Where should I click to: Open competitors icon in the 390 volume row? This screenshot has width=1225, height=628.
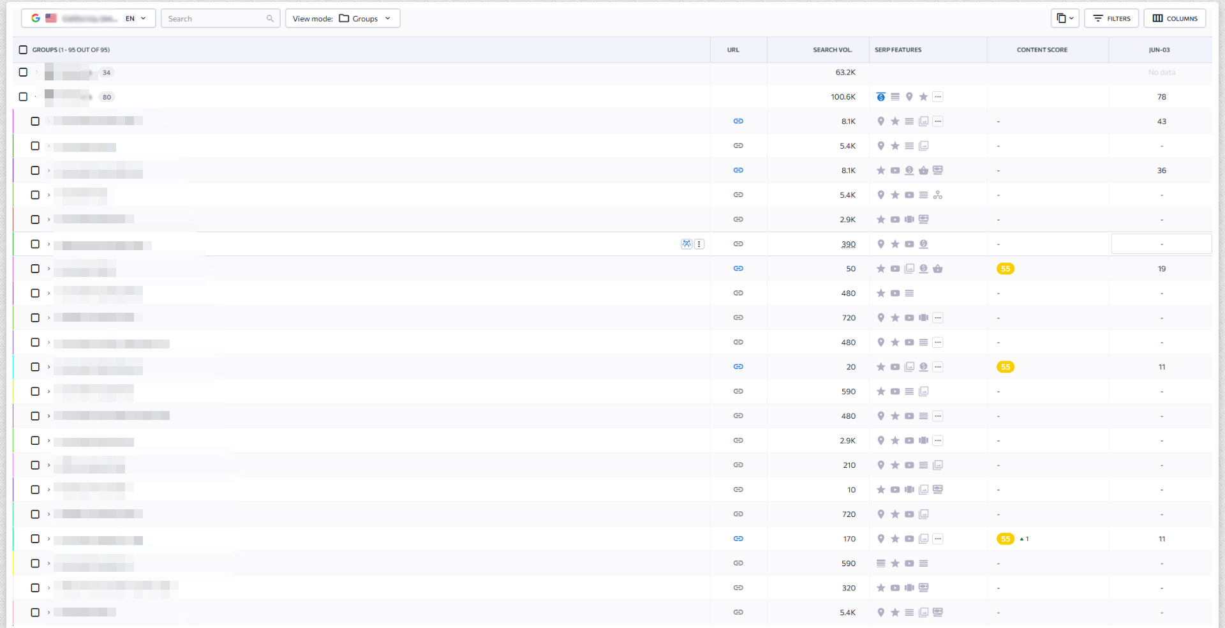click(686, 244)
